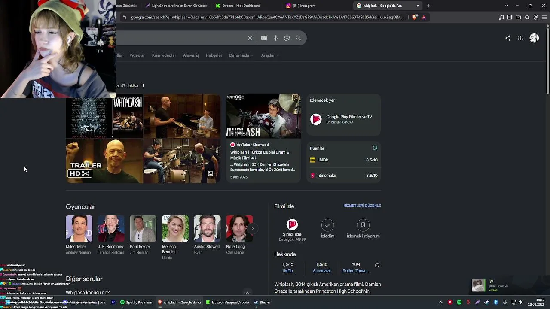
Task: Click the info icon beside Puanlar
Action: 375,148
